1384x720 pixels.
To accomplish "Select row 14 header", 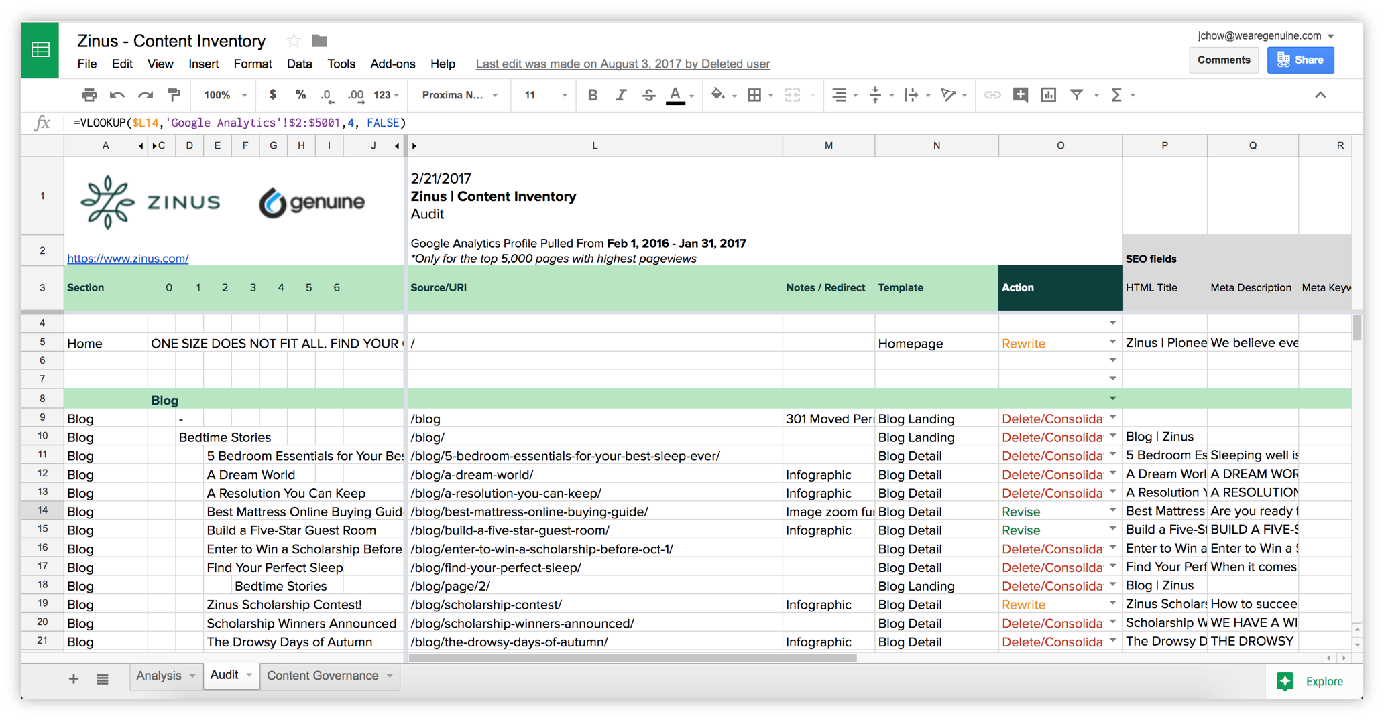I will tap(42, 510).
